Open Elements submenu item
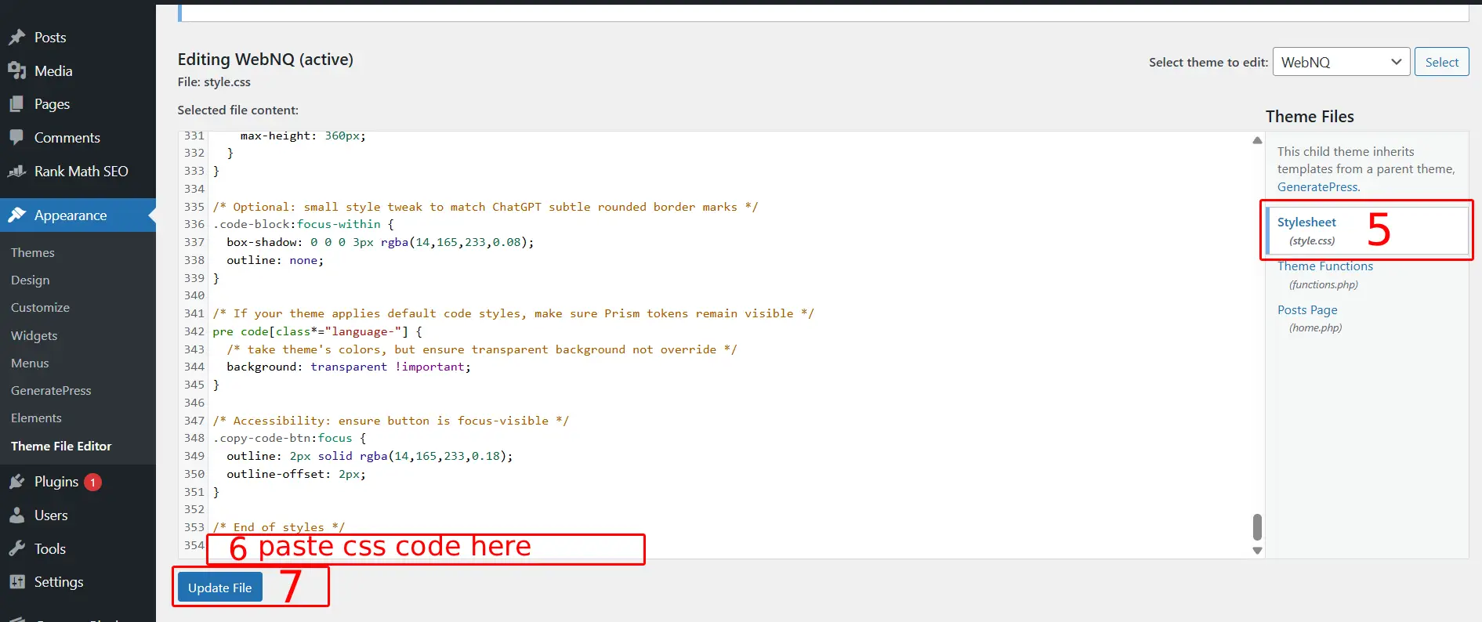 pos(36,418)
